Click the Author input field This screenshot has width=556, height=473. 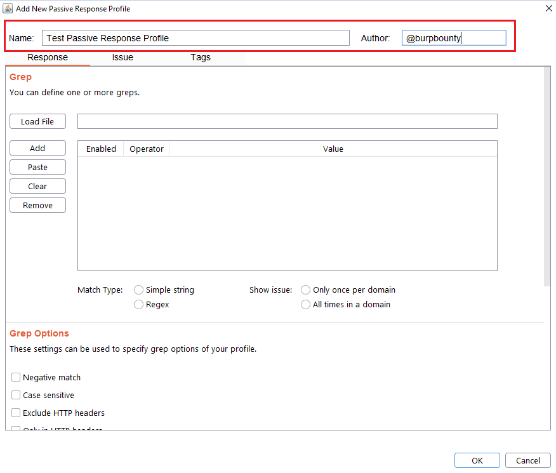454,38
